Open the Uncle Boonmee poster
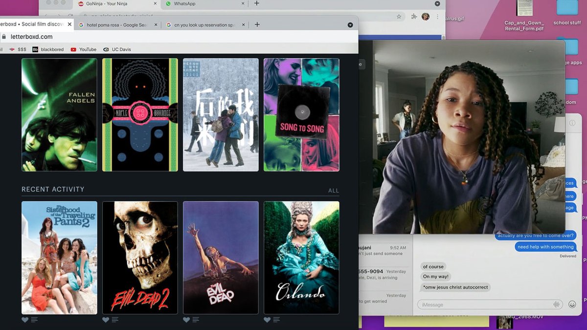 (x=140, y=115)
